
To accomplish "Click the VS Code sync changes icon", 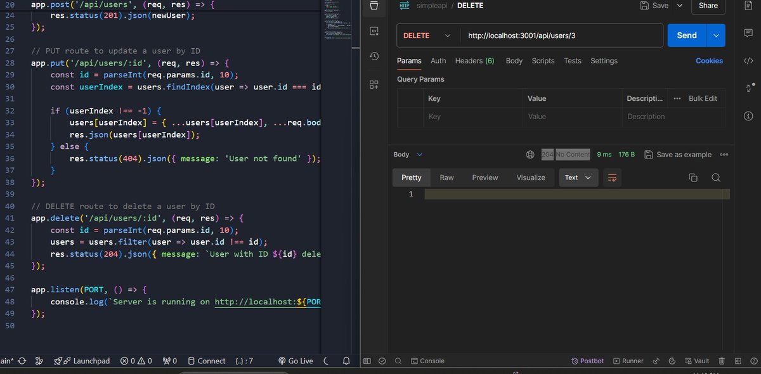I will (22, 361).
